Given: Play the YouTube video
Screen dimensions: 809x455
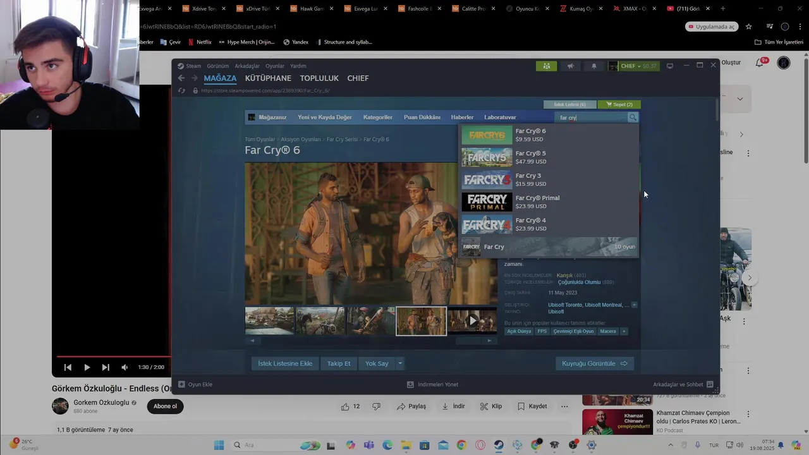Looking at the screenshot, I should [x=87, y=367].
